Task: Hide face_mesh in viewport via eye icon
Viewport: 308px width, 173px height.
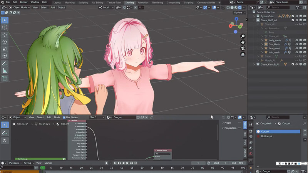Action: [296, 49]
